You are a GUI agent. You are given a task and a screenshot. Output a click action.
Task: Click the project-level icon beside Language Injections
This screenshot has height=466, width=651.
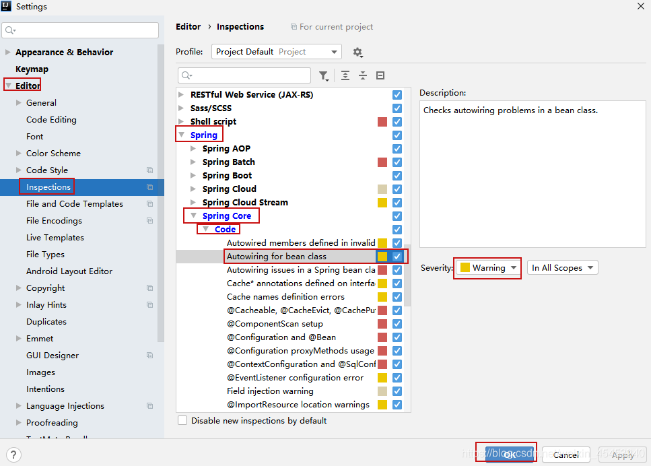coord(150,406)
